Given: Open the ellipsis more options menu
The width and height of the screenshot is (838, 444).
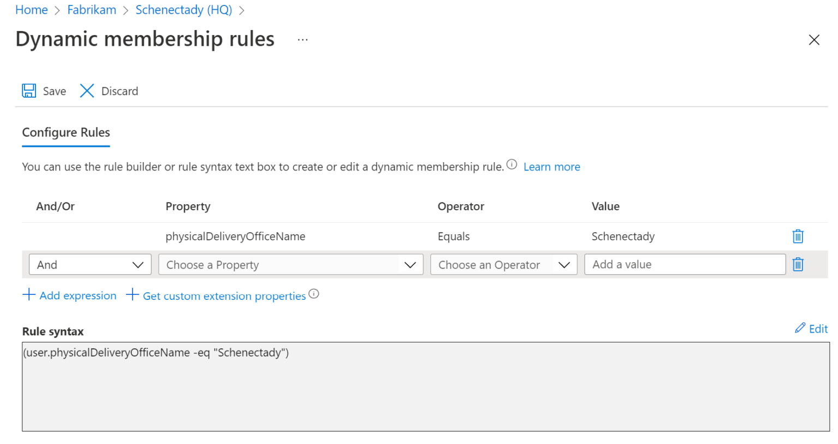Looking at the screenshot, I should coord(303,40).
